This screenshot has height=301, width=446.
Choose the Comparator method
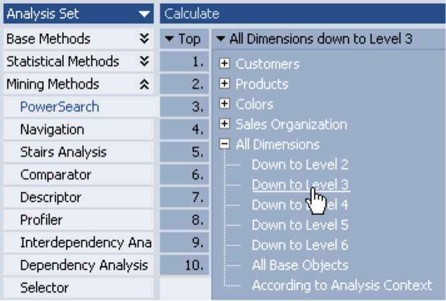56,175
